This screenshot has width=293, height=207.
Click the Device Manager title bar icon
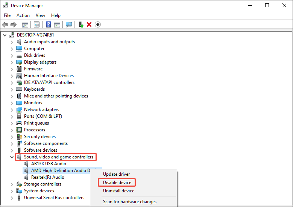pos(6,5)
